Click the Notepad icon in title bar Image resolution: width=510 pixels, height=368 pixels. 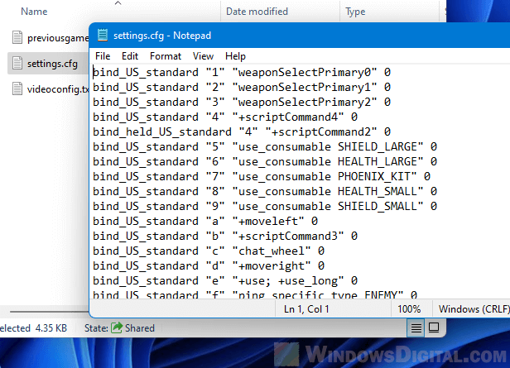pyautogui.click(x=103, y=35)
